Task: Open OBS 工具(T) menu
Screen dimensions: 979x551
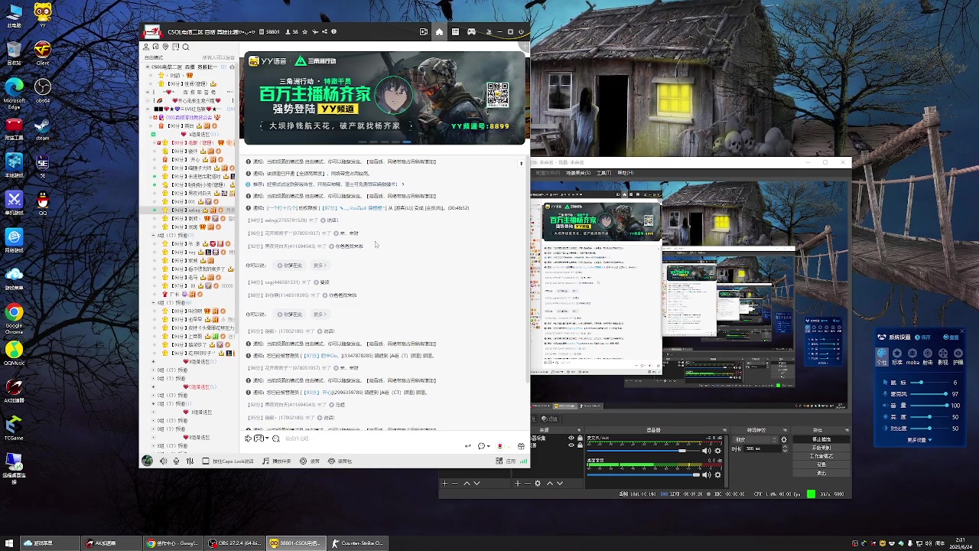Action: coord(603,173)
